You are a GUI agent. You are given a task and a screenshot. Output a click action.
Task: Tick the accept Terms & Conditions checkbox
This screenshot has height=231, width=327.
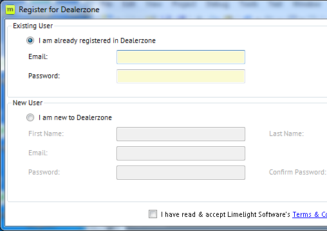pyautogui.click(x=153, y=214)
